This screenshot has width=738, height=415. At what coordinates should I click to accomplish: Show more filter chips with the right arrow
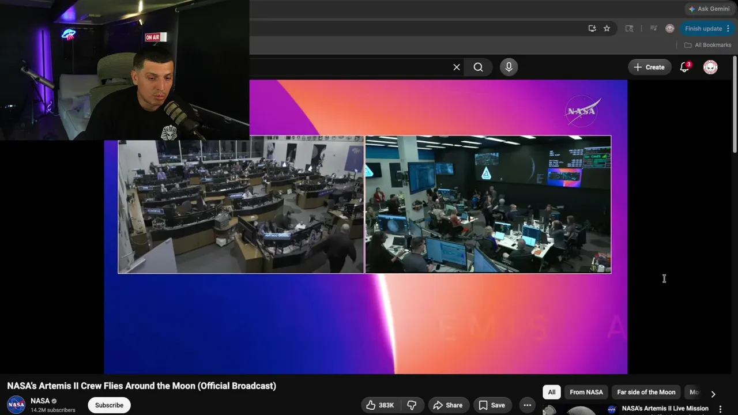pyautogui.click(x=713, y=394)
